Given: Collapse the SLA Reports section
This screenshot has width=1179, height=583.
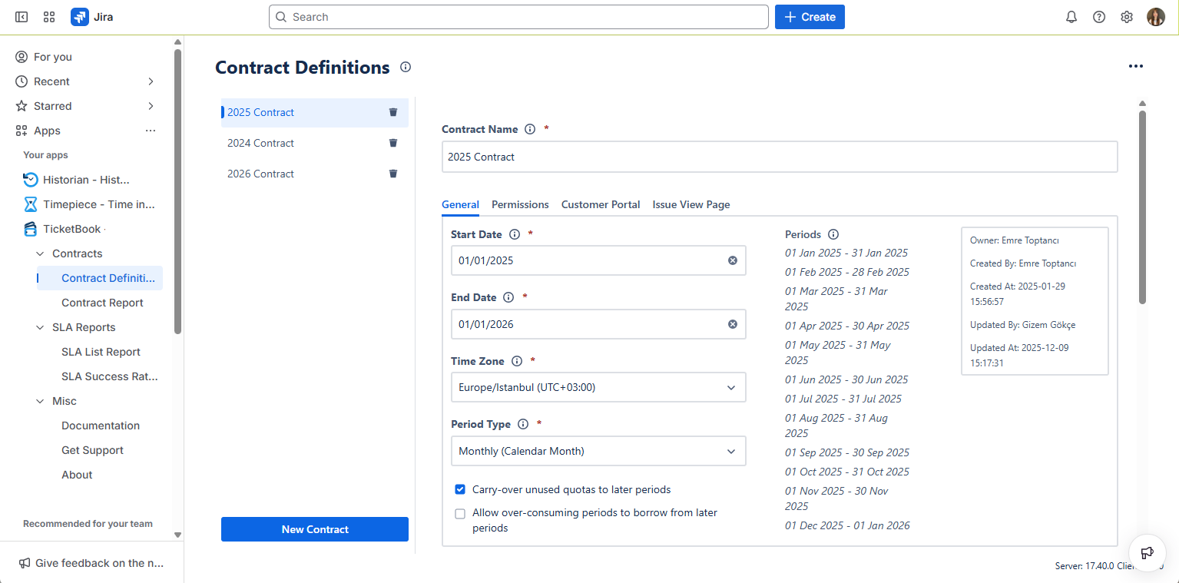Looking at the screenshot, I should (41, 327).
